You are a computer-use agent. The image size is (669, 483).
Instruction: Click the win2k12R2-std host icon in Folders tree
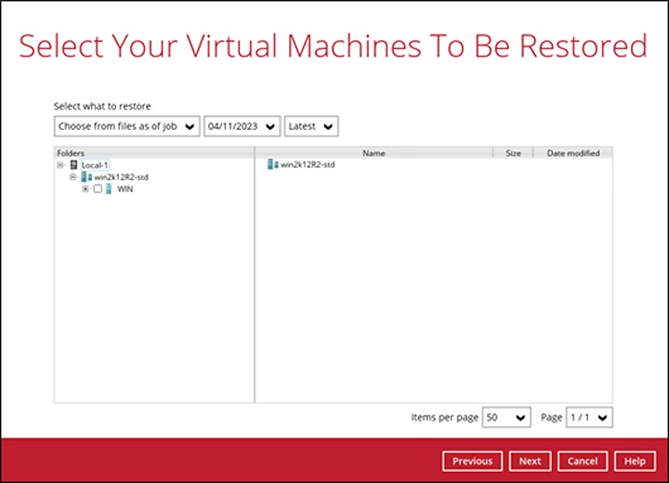(87, 176)
